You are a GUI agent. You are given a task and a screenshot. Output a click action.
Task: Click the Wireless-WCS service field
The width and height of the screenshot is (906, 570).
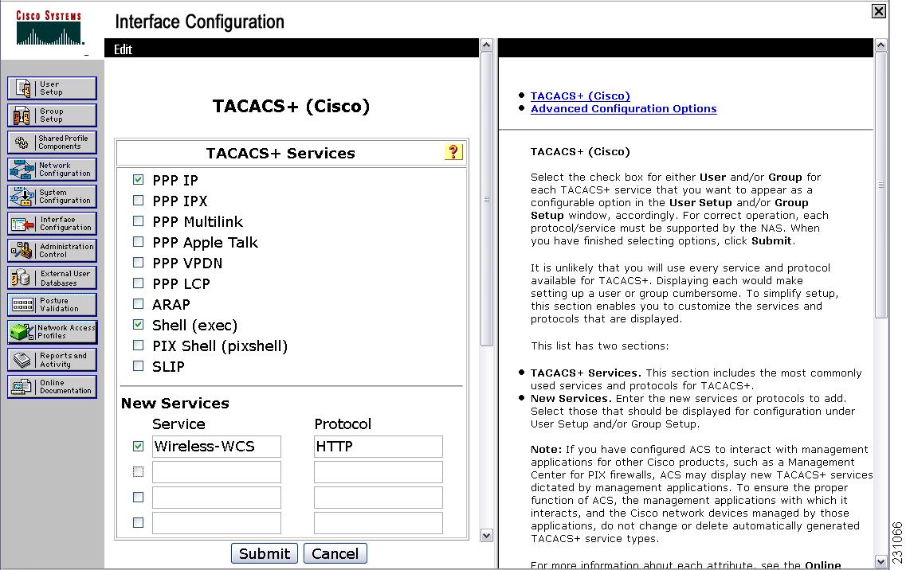pos(217,447)
